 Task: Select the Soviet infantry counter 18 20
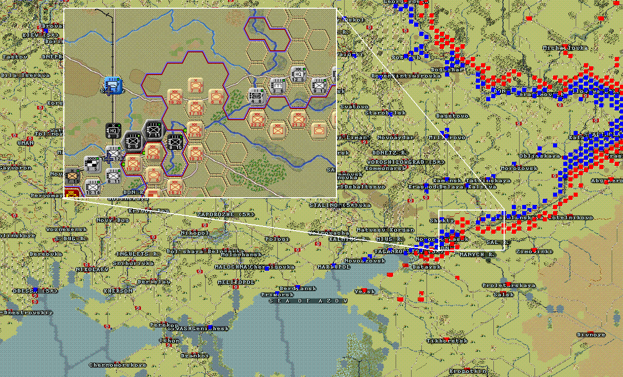point(175,97)
